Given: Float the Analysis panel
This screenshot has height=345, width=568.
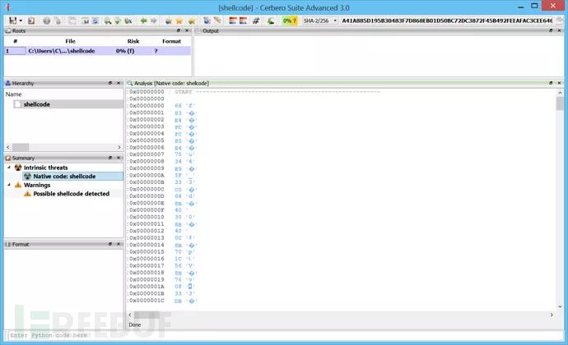Looking at the screenshot, I should [x=551, y=83].
